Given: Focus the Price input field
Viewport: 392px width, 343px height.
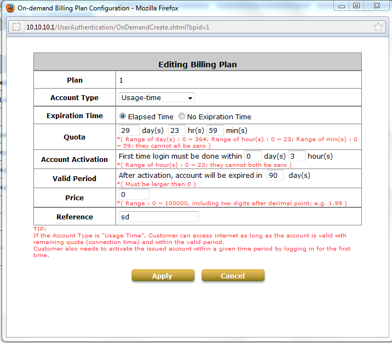Looking at the screenshot, I should (x=134, y=195).
